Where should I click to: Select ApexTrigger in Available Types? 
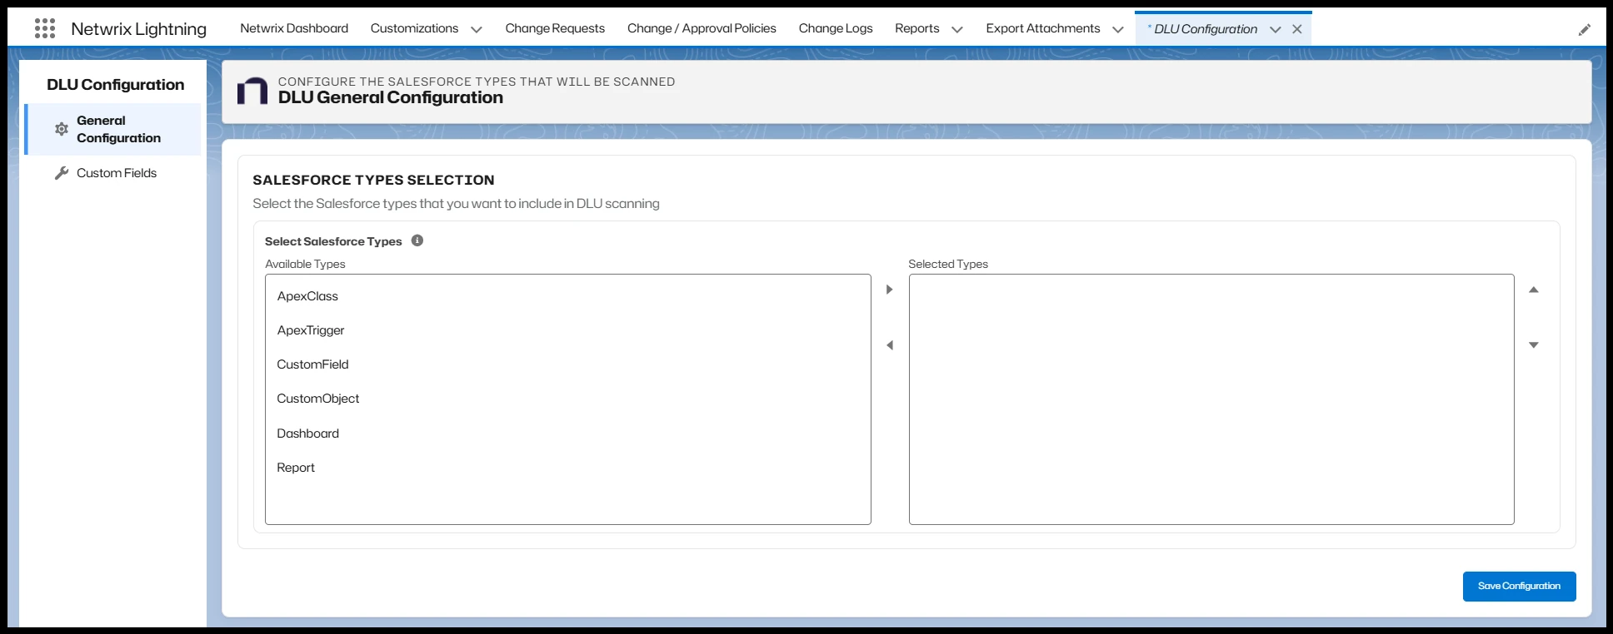click(x=567, y=330)
